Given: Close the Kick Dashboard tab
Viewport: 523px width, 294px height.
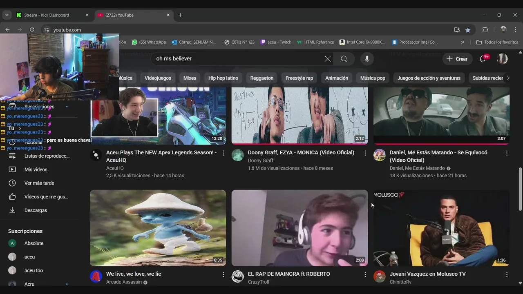Looking at the screenshot, I should coord(87,15).
